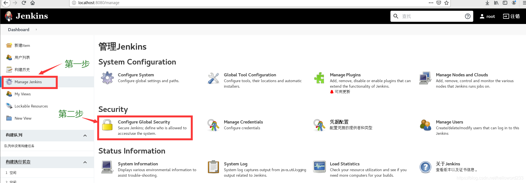This screenshot has width=526, height=183.
Task: Open Manage Plugins
Action: click(x=345, y=75)
